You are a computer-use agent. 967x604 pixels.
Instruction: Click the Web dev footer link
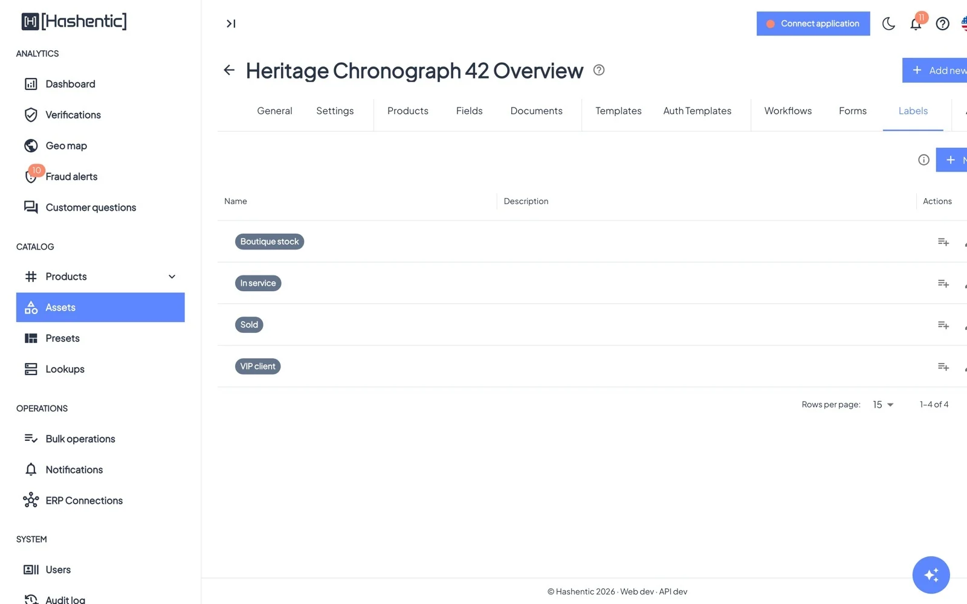click(x=637, y=592)
